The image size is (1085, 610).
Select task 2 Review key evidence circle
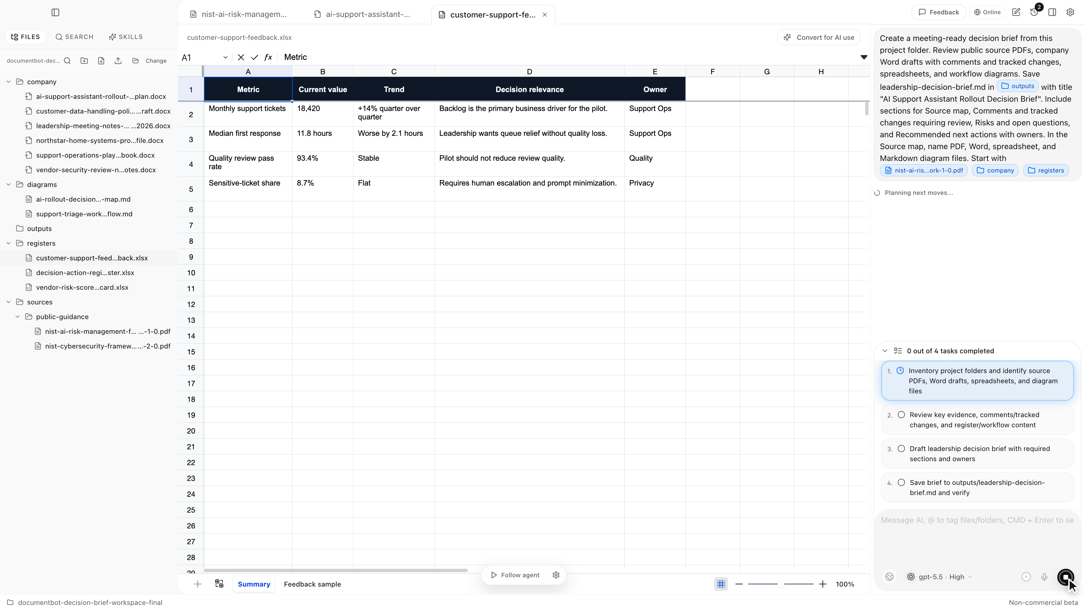coord(901,415)
